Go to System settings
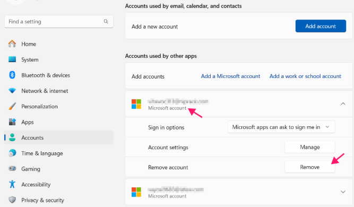 click(x=59, y=59)
